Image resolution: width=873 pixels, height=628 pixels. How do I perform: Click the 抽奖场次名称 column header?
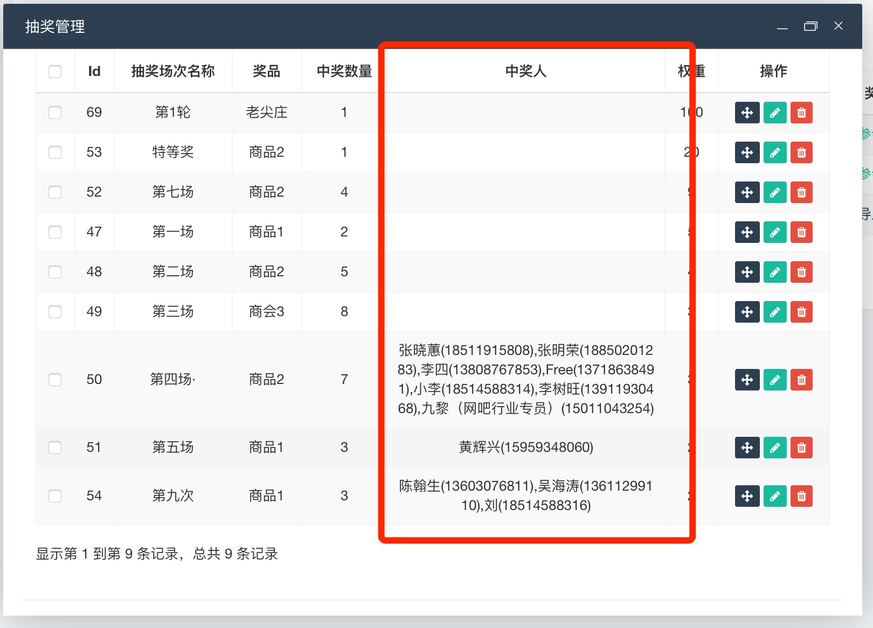tap(172, 71)
